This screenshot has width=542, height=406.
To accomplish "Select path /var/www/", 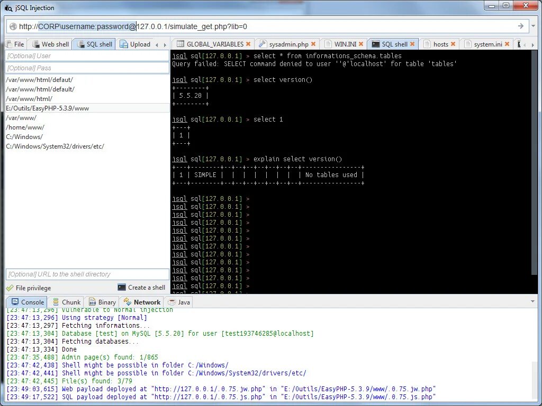I will point(87,118).
